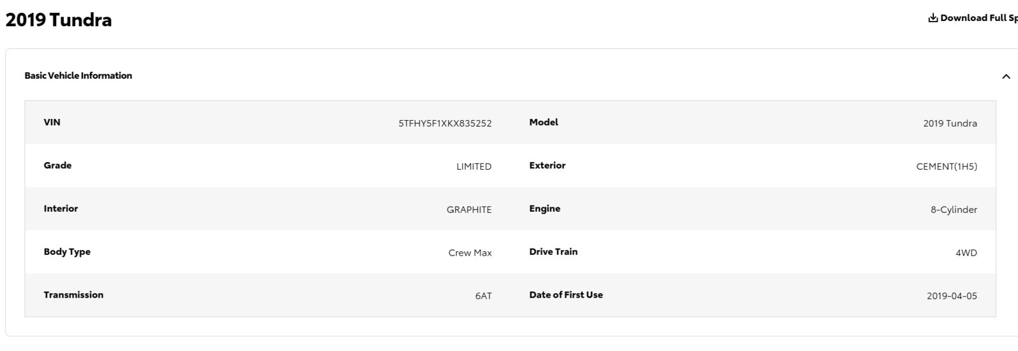
Task: Click the download icon beside Download Full Specs
Action: (x=933, y=18)
